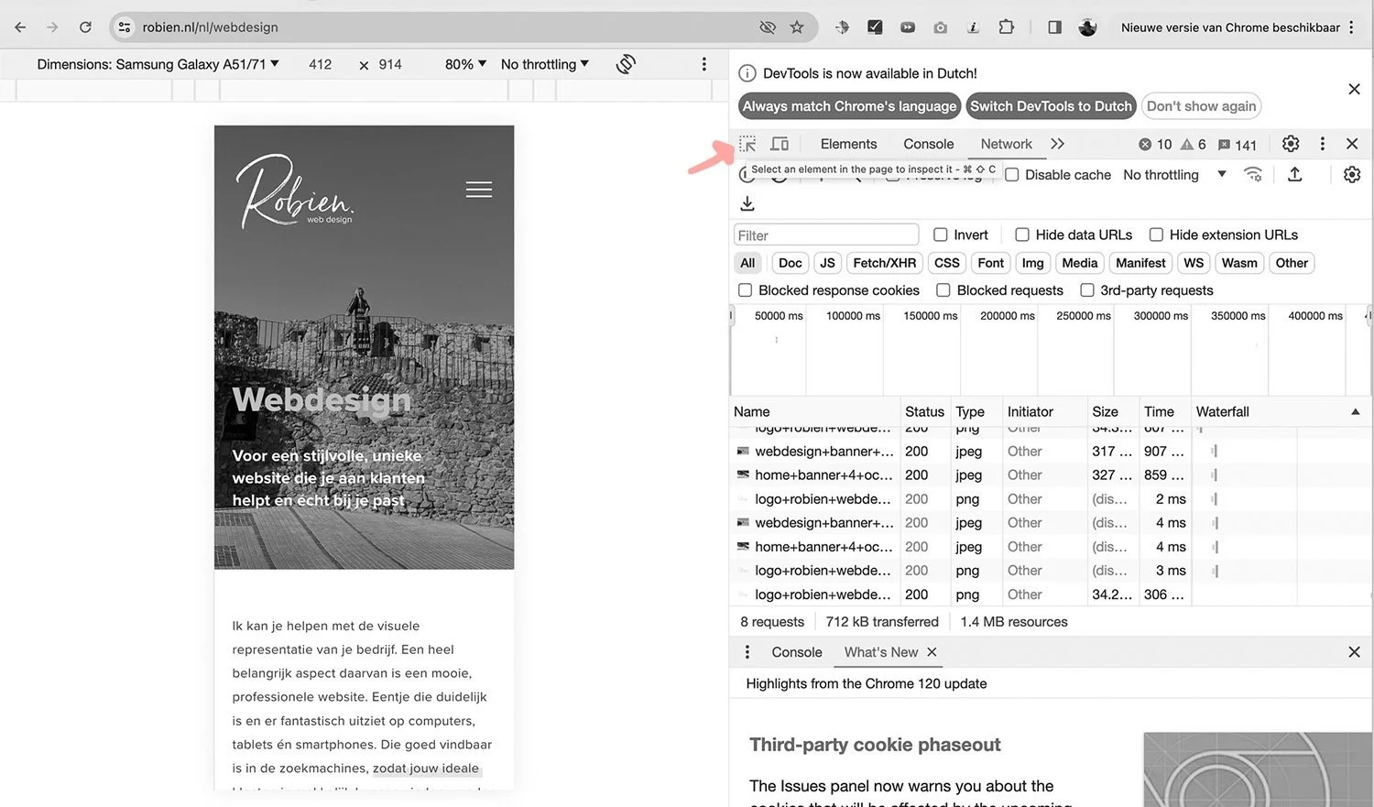Click the rotate device orientation icon

(x=626, y=64)
